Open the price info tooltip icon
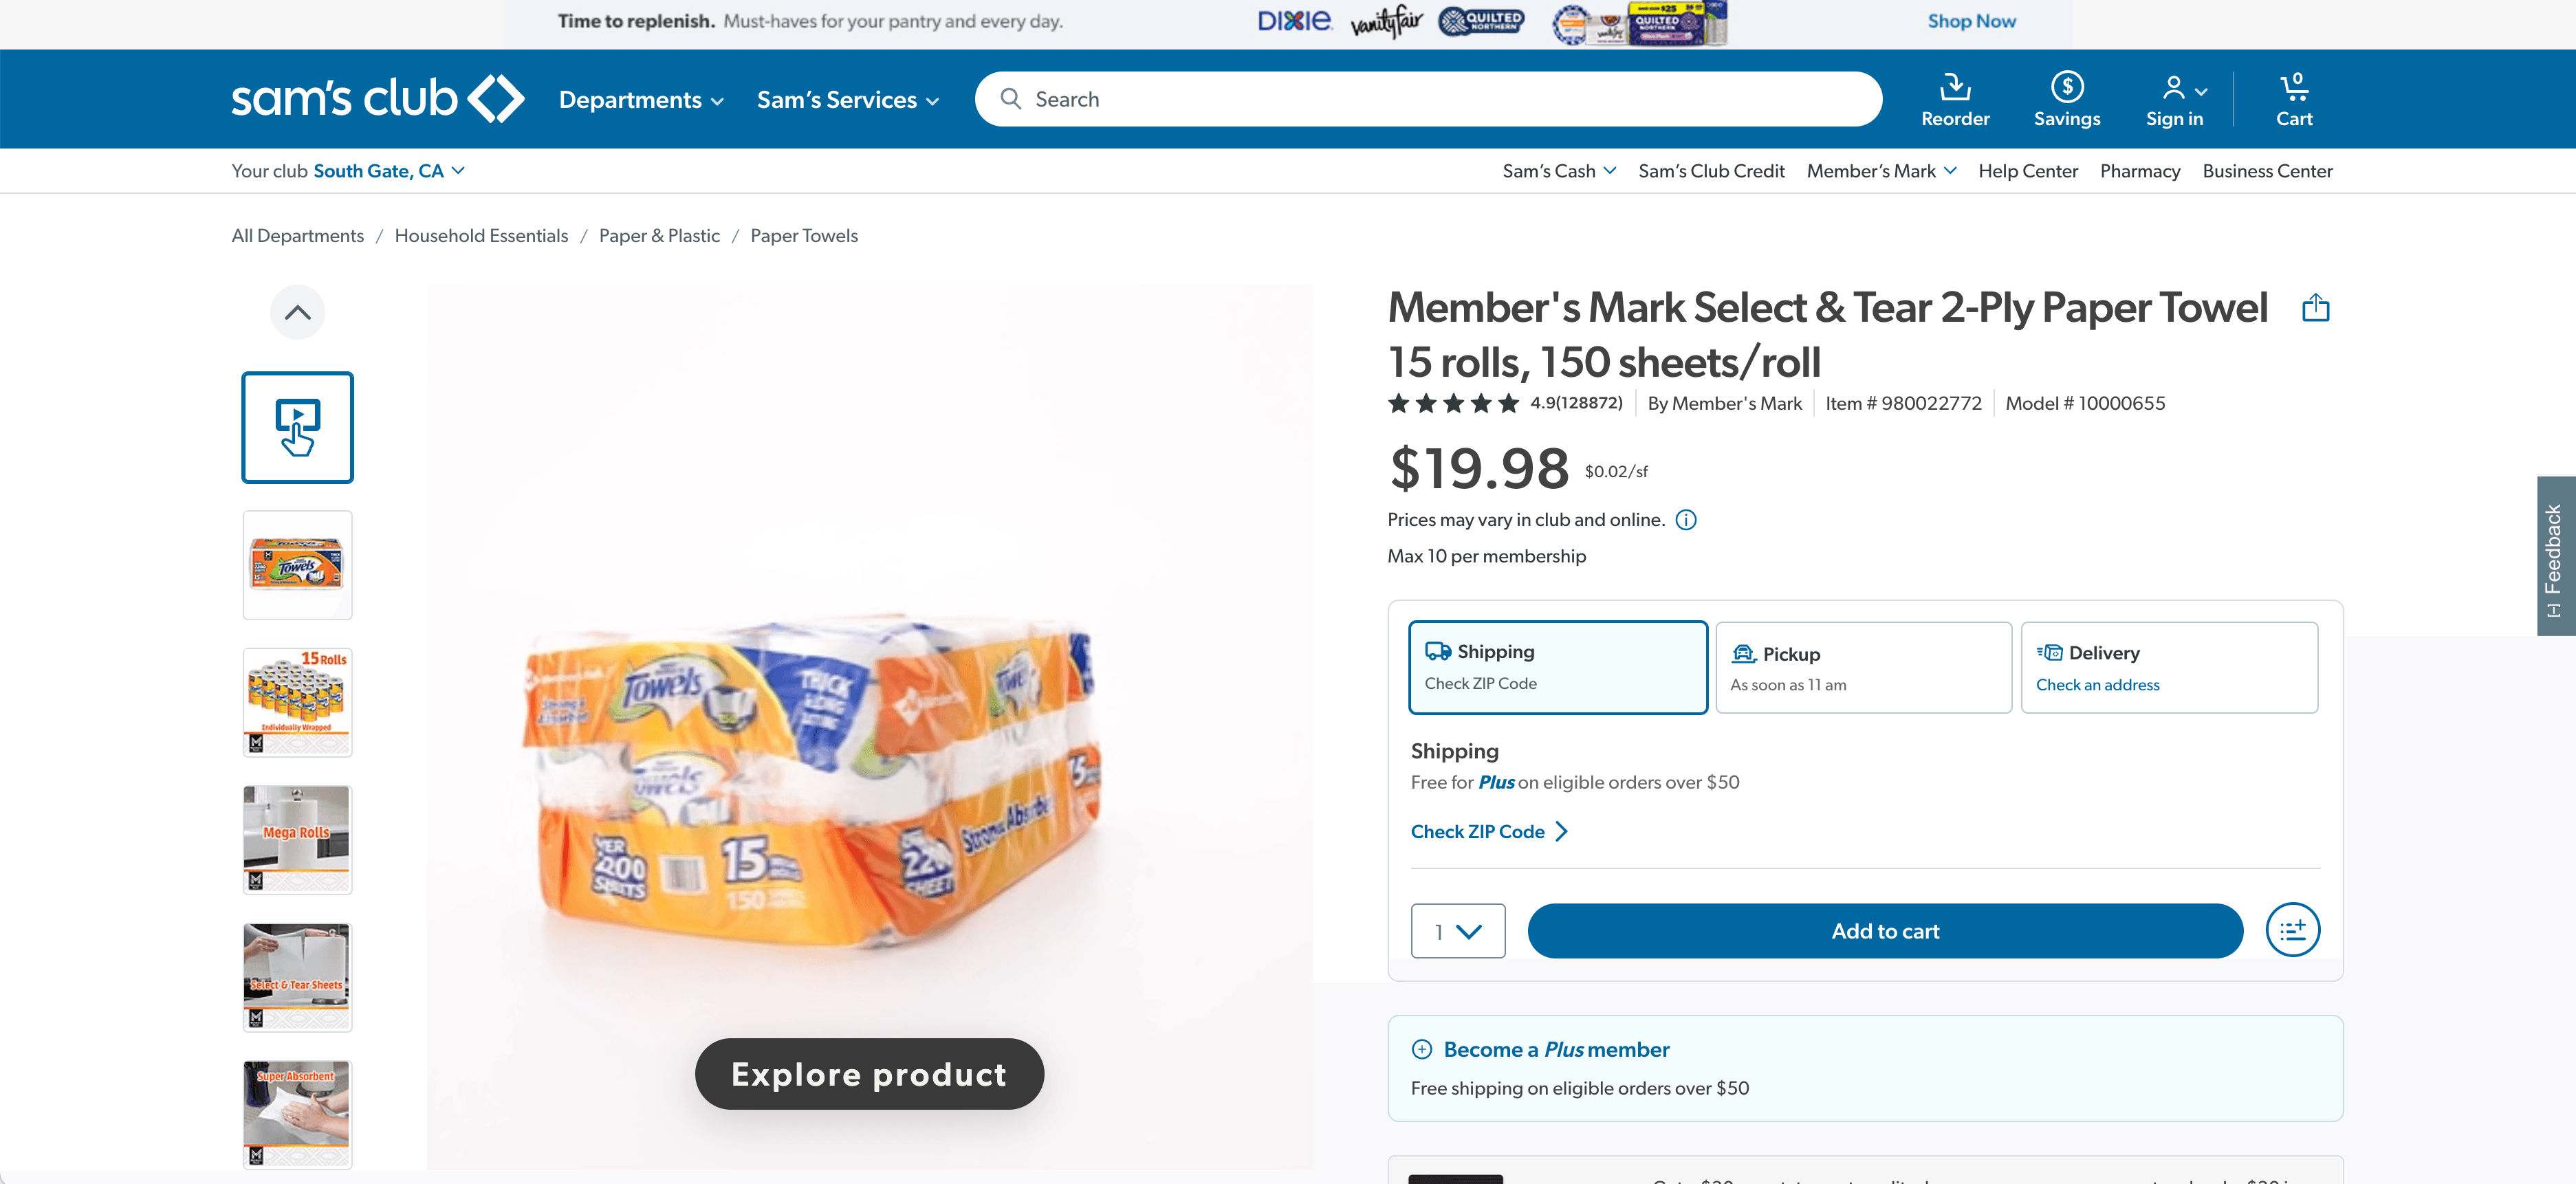The width and height of the screenshot is (2576, 1184). (x=1685, y=519)
